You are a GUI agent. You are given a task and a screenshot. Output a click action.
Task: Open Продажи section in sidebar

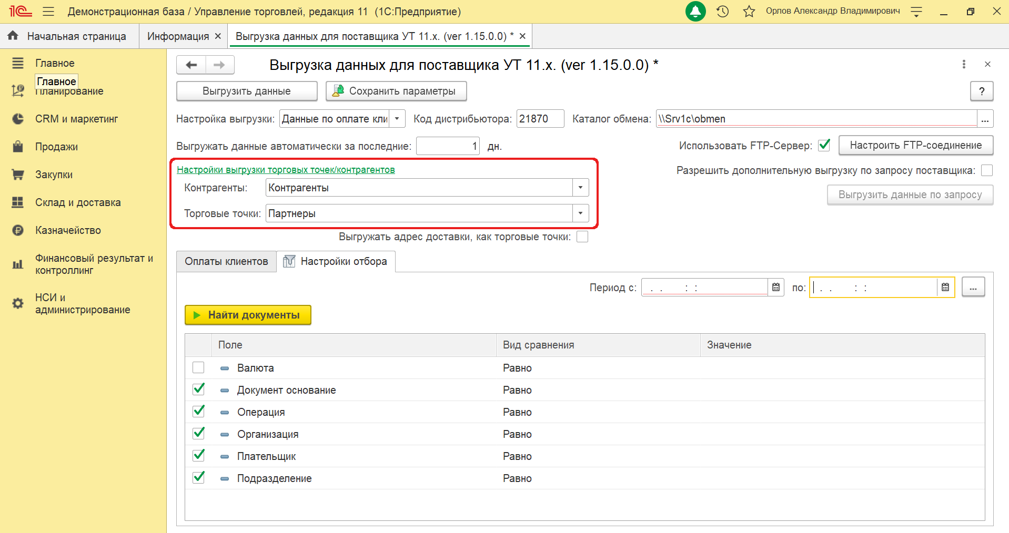pyautogui.click(x=56, y=147)
